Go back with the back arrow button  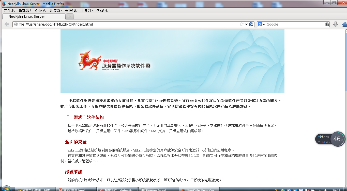click(x=7, y=24)
